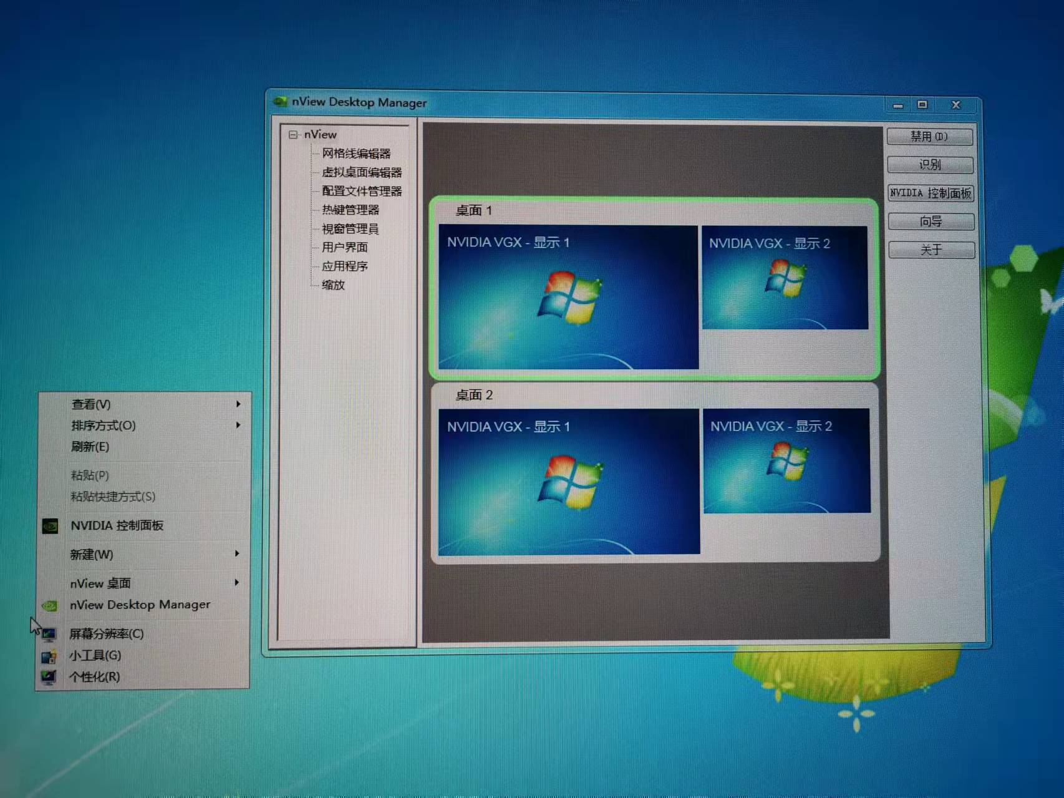Expand the 查看(V) submenu arrow

(x=238, y=404)
